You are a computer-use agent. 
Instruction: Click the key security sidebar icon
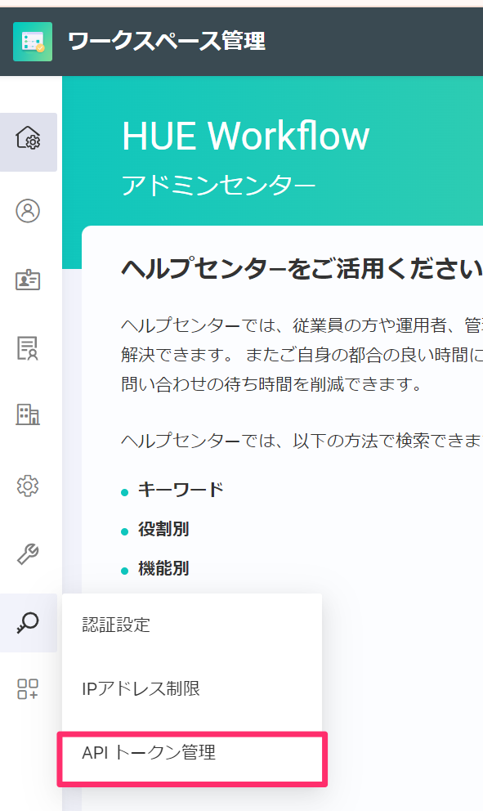click(x=28, y=623)
